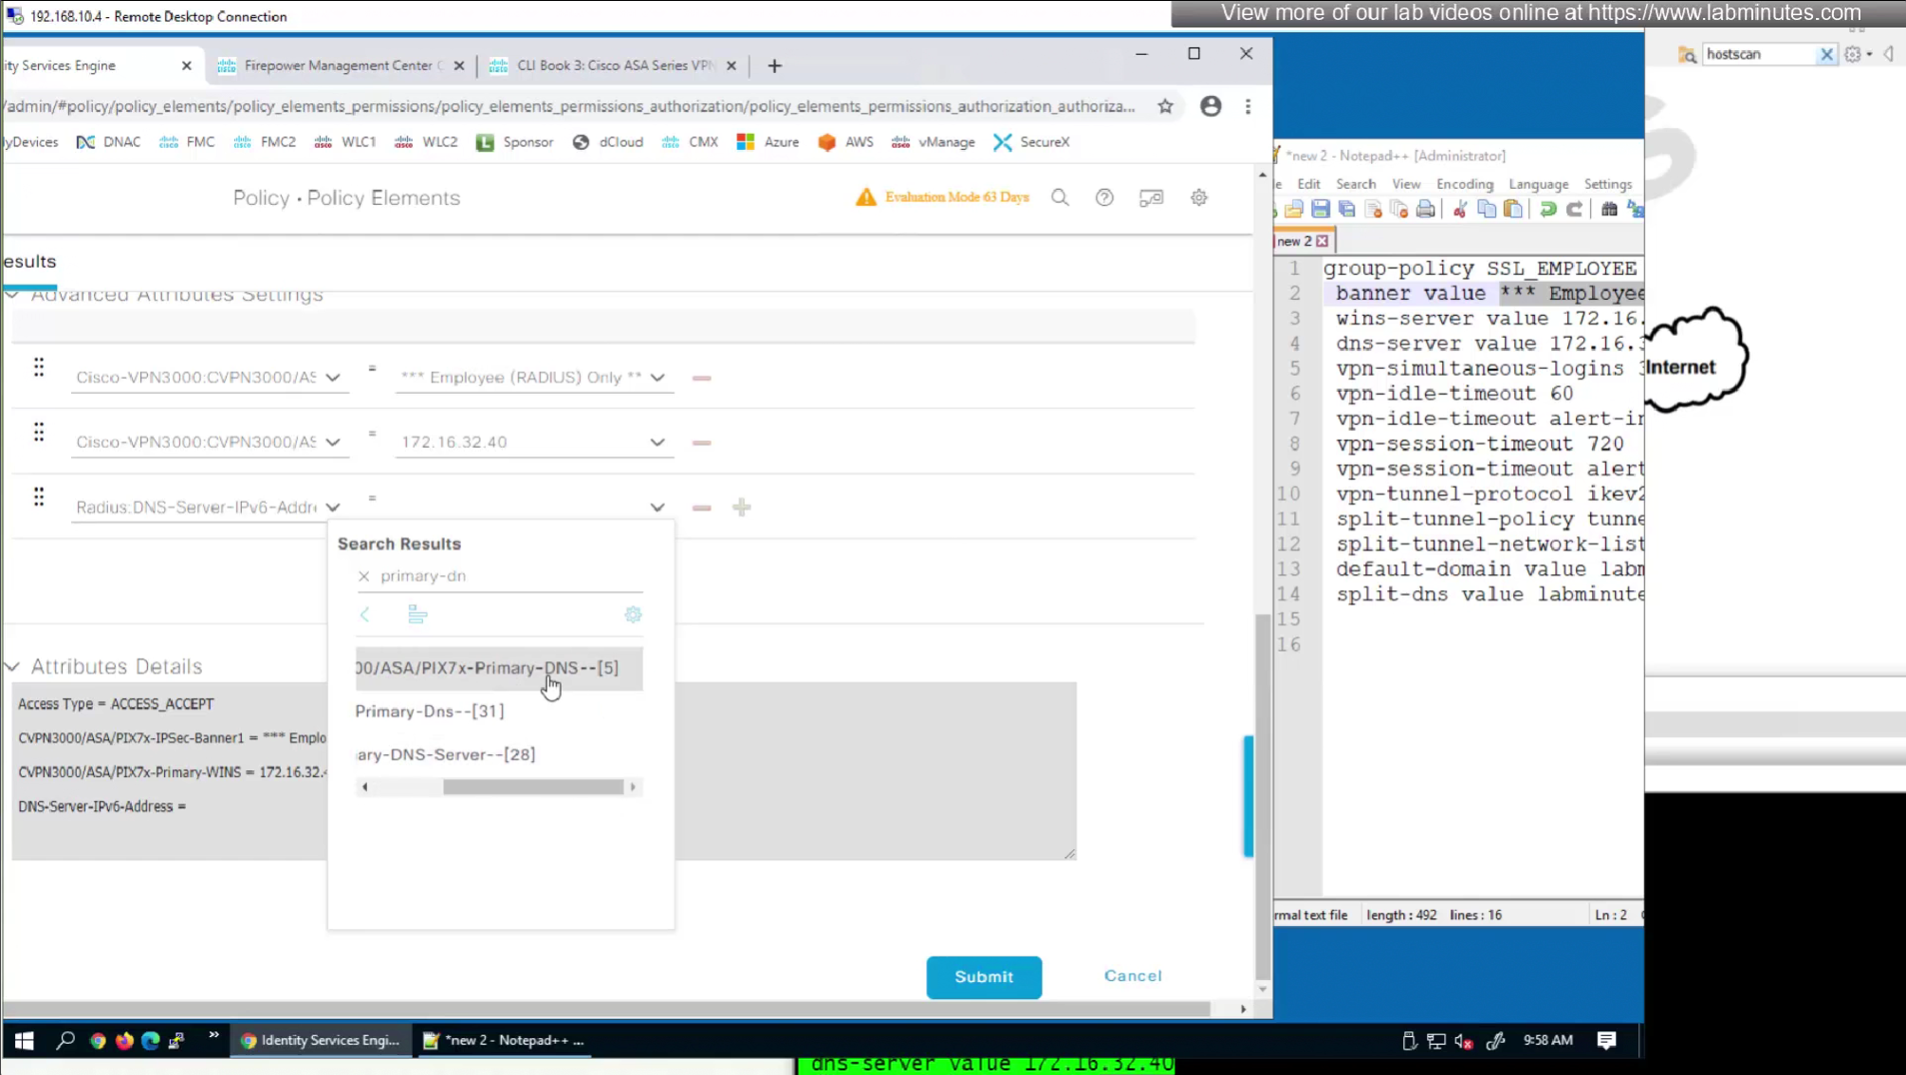1906x1075 pixels.
Task: Select ASA/PIX7x-Primary-DNS--[5] search result
Action: 487,668
